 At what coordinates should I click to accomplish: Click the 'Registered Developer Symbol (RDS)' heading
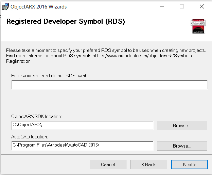pos(66,21)
